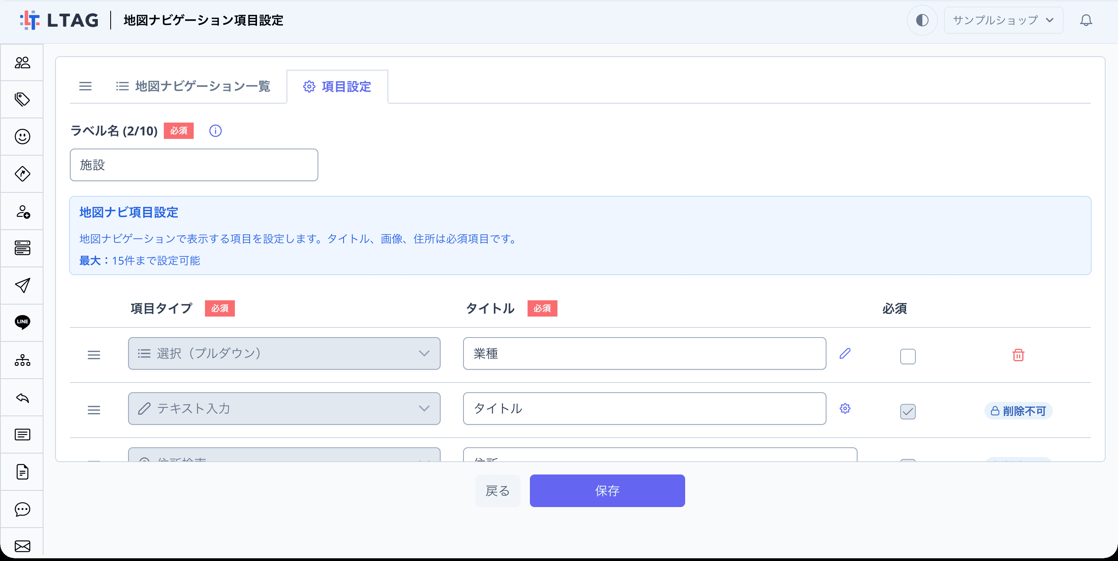
Task: Toggle the hamburger menu in tab bar
Action: pyautogui.click(x=85, y=87)
